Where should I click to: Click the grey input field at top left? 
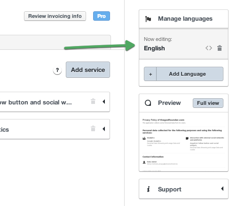[55, 42]
